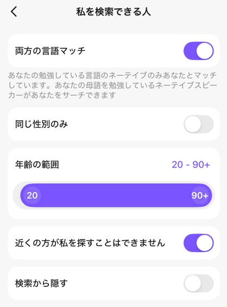The width and height of the screenshot is (227, 307).
Task: Disable the 両方の言語マッチ switch
Action: [198, 51]
